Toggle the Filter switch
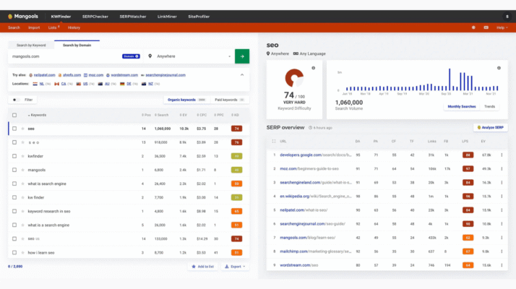Screen dimensions: 516x289 (16, 100)
